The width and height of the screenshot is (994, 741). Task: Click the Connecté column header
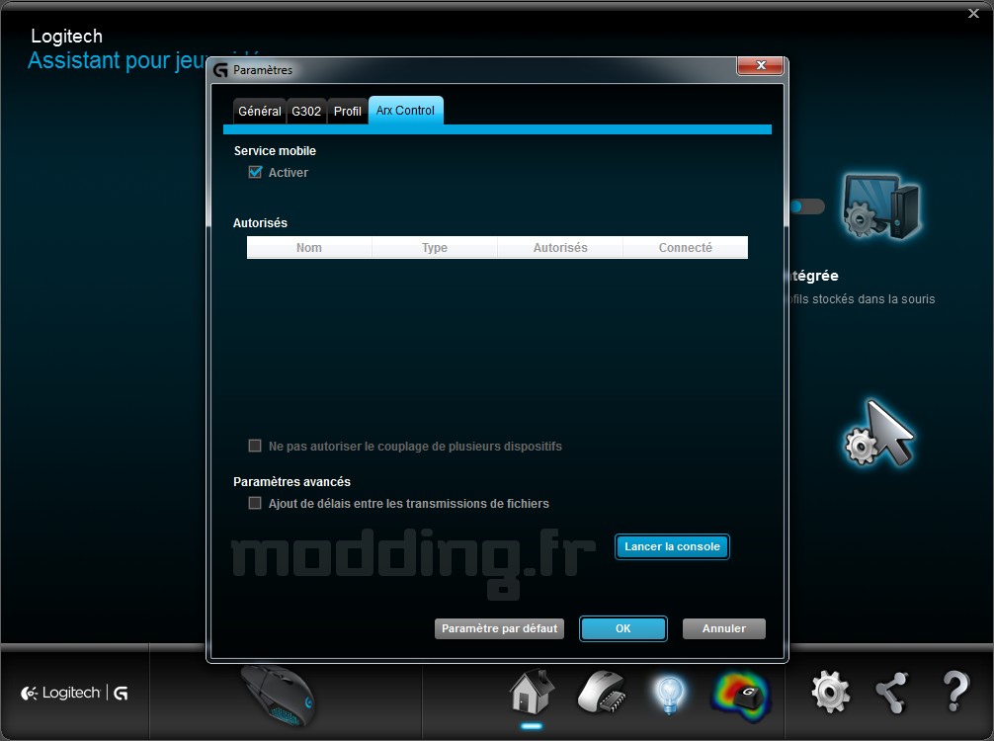coord(686,247)
